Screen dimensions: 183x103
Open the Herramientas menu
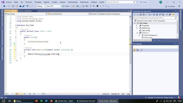(x=73, y=2)
